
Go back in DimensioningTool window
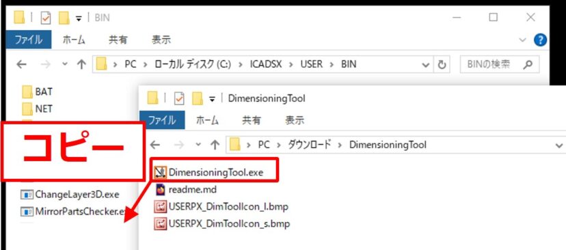click(x=155, y=145)
